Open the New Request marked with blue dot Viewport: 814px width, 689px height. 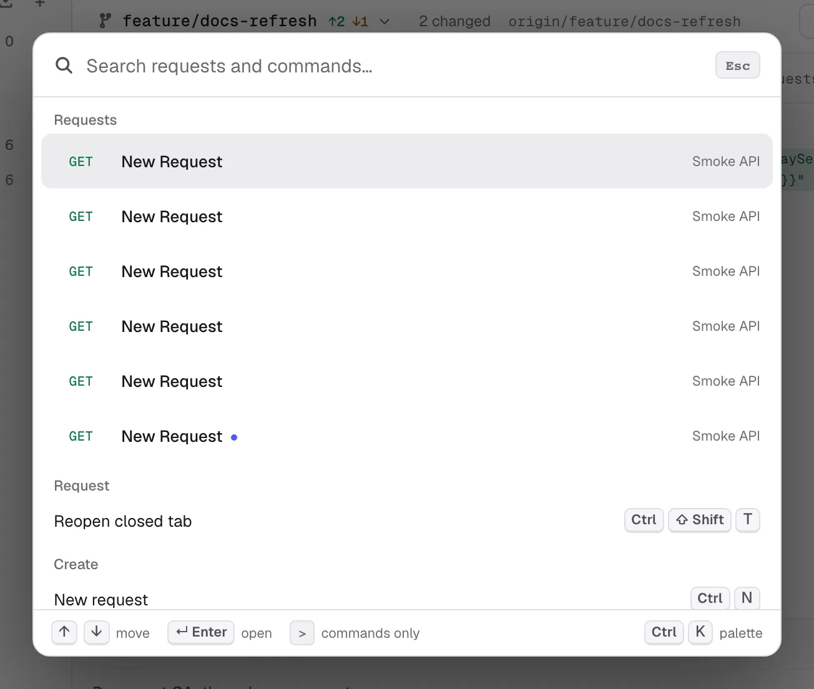pyautogui.click(x=407, y=436)
